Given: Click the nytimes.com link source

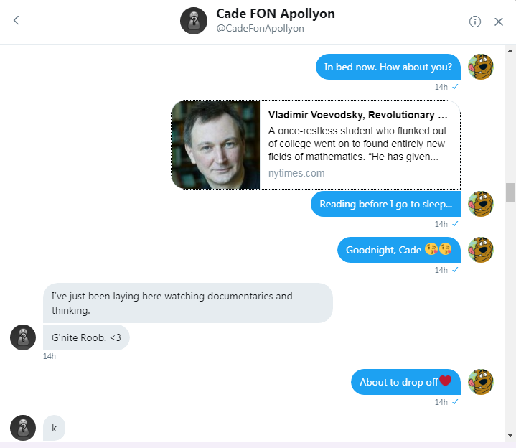Looking at the screenshot, I should (296, 173).
